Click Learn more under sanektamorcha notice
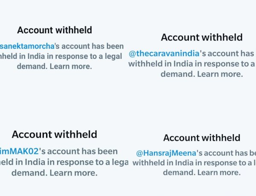This screenshot has height=196, width=256. (71, 66)
